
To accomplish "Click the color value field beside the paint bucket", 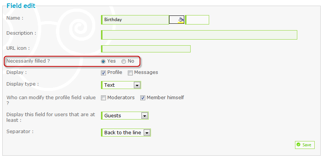I will (197, 20).
